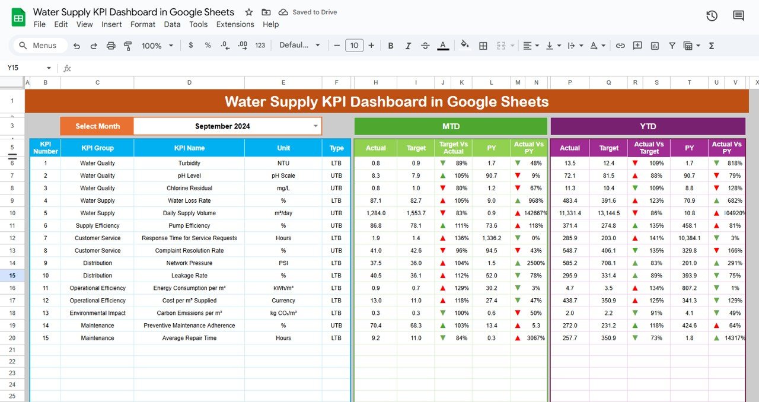Open the Insert menu
759x402 pixels.
[x=111, y=24]
